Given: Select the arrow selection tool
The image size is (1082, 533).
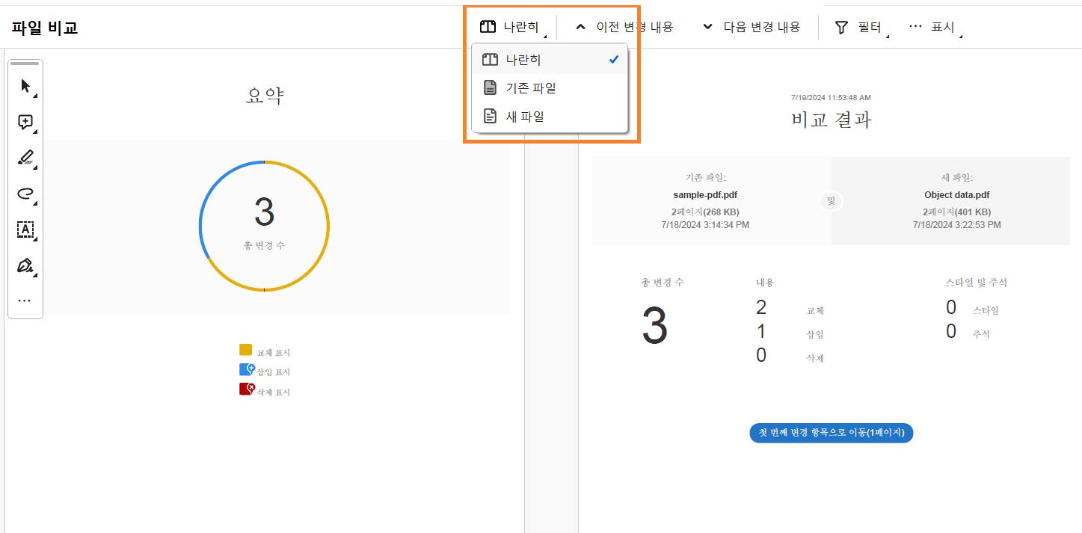Looking at the screenshot, I should pos(25,85).
